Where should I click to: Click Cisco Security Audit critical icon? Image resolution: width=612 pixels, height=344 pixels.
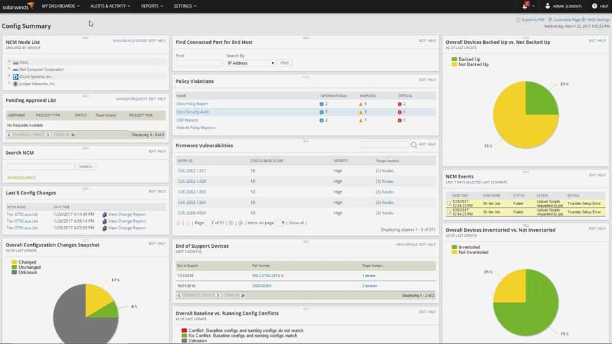click(x=399, y=112)
